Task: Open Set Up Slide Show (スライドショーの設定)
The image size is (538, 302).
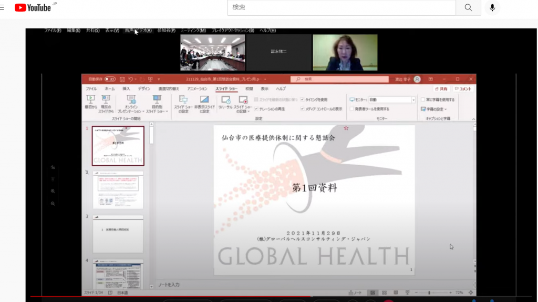Action: pos(183,104)
